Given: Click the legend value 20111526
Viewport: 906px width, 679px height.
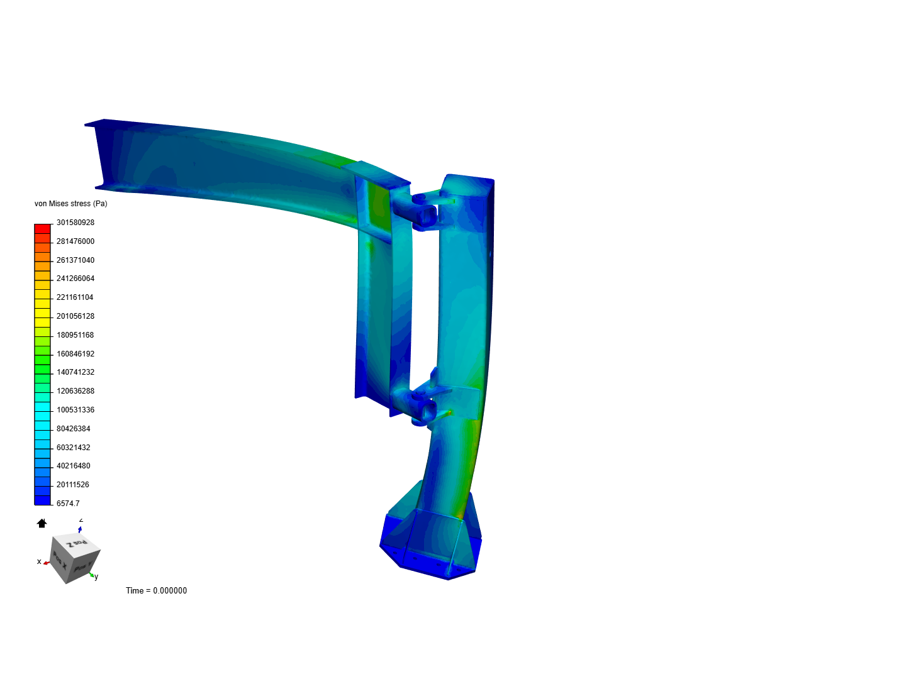Looking at the screenshot, I should (x=73, y=485).
